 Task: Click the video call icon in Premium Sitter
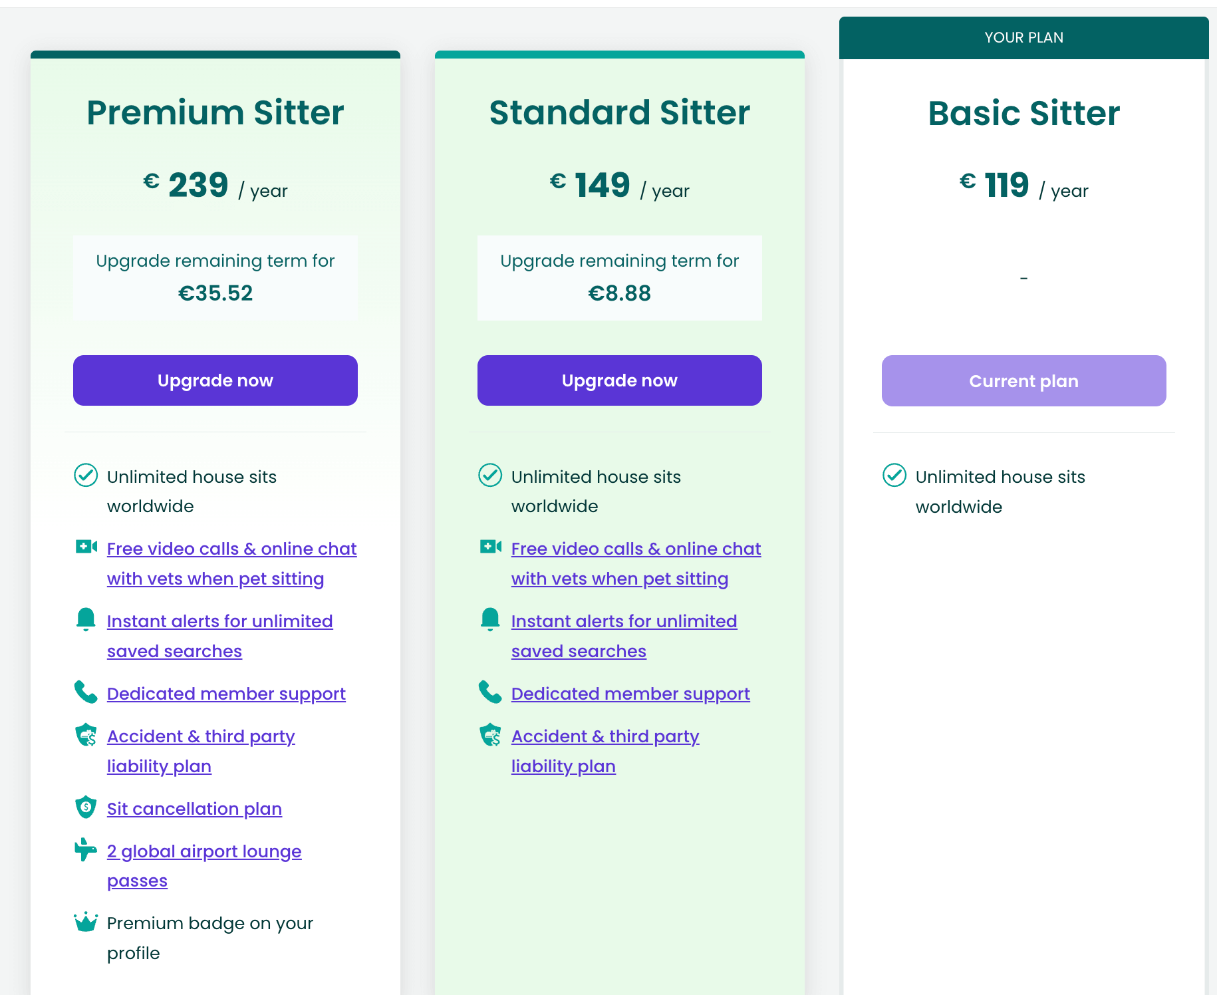[86, 547]
